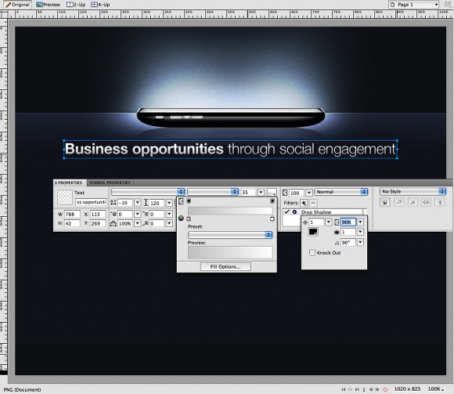Open the 4-Up comparison view
This screenshot has width=454, height=394.
click(100, 5)
